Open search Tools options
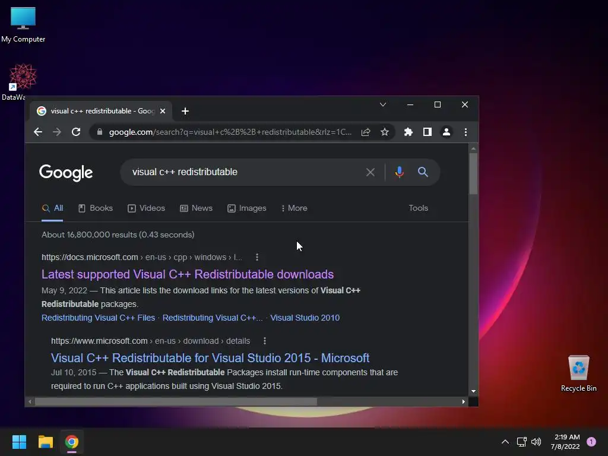 (x=419, y=208)
